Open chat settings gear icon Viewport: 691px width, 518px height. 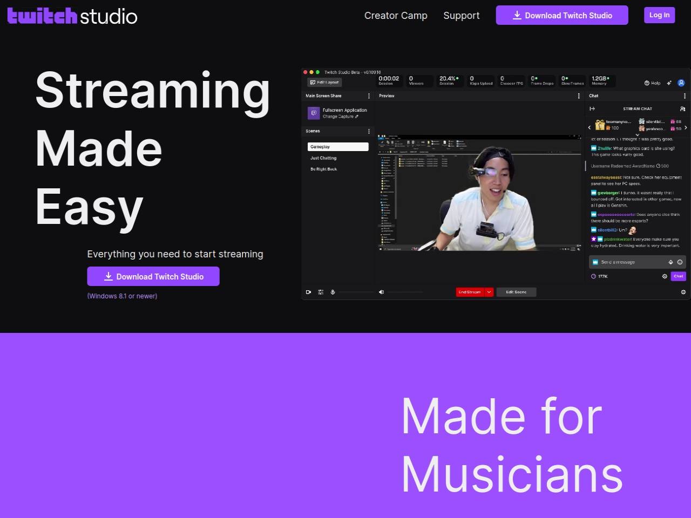[665, 276]
